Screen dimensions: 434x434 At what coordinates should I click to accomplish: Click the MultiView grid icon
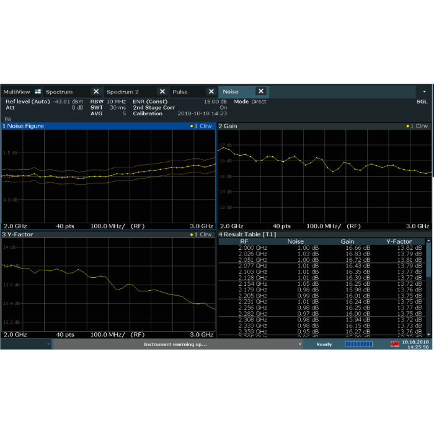coord(37,92)
